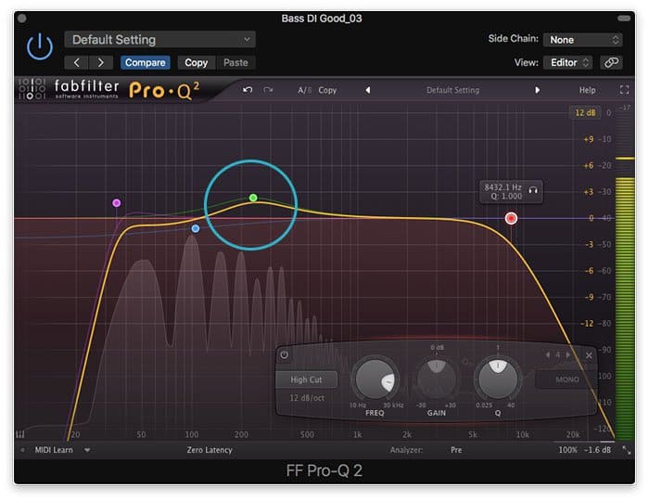The image size is (649, 501).
Task: Click the Copy button in plugin header
Action: pos(197,62)
